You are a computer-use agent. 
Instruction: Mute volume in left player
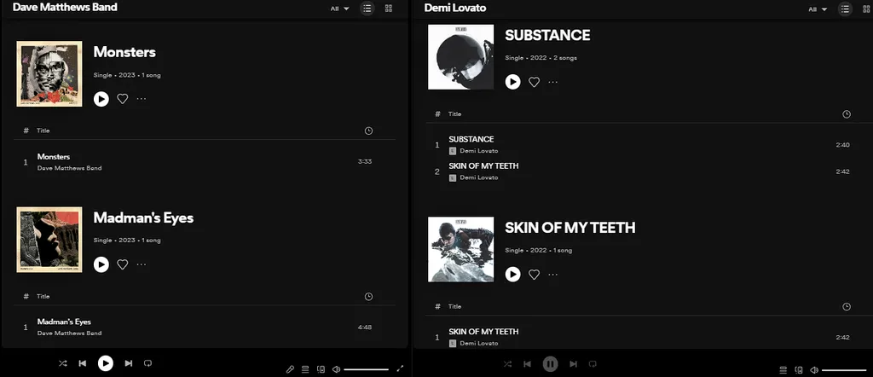[x=336, y=369]
